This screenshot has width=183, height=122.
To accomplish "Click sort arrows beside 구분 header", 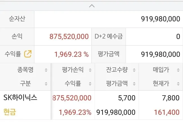I will [x=46, y=83].
